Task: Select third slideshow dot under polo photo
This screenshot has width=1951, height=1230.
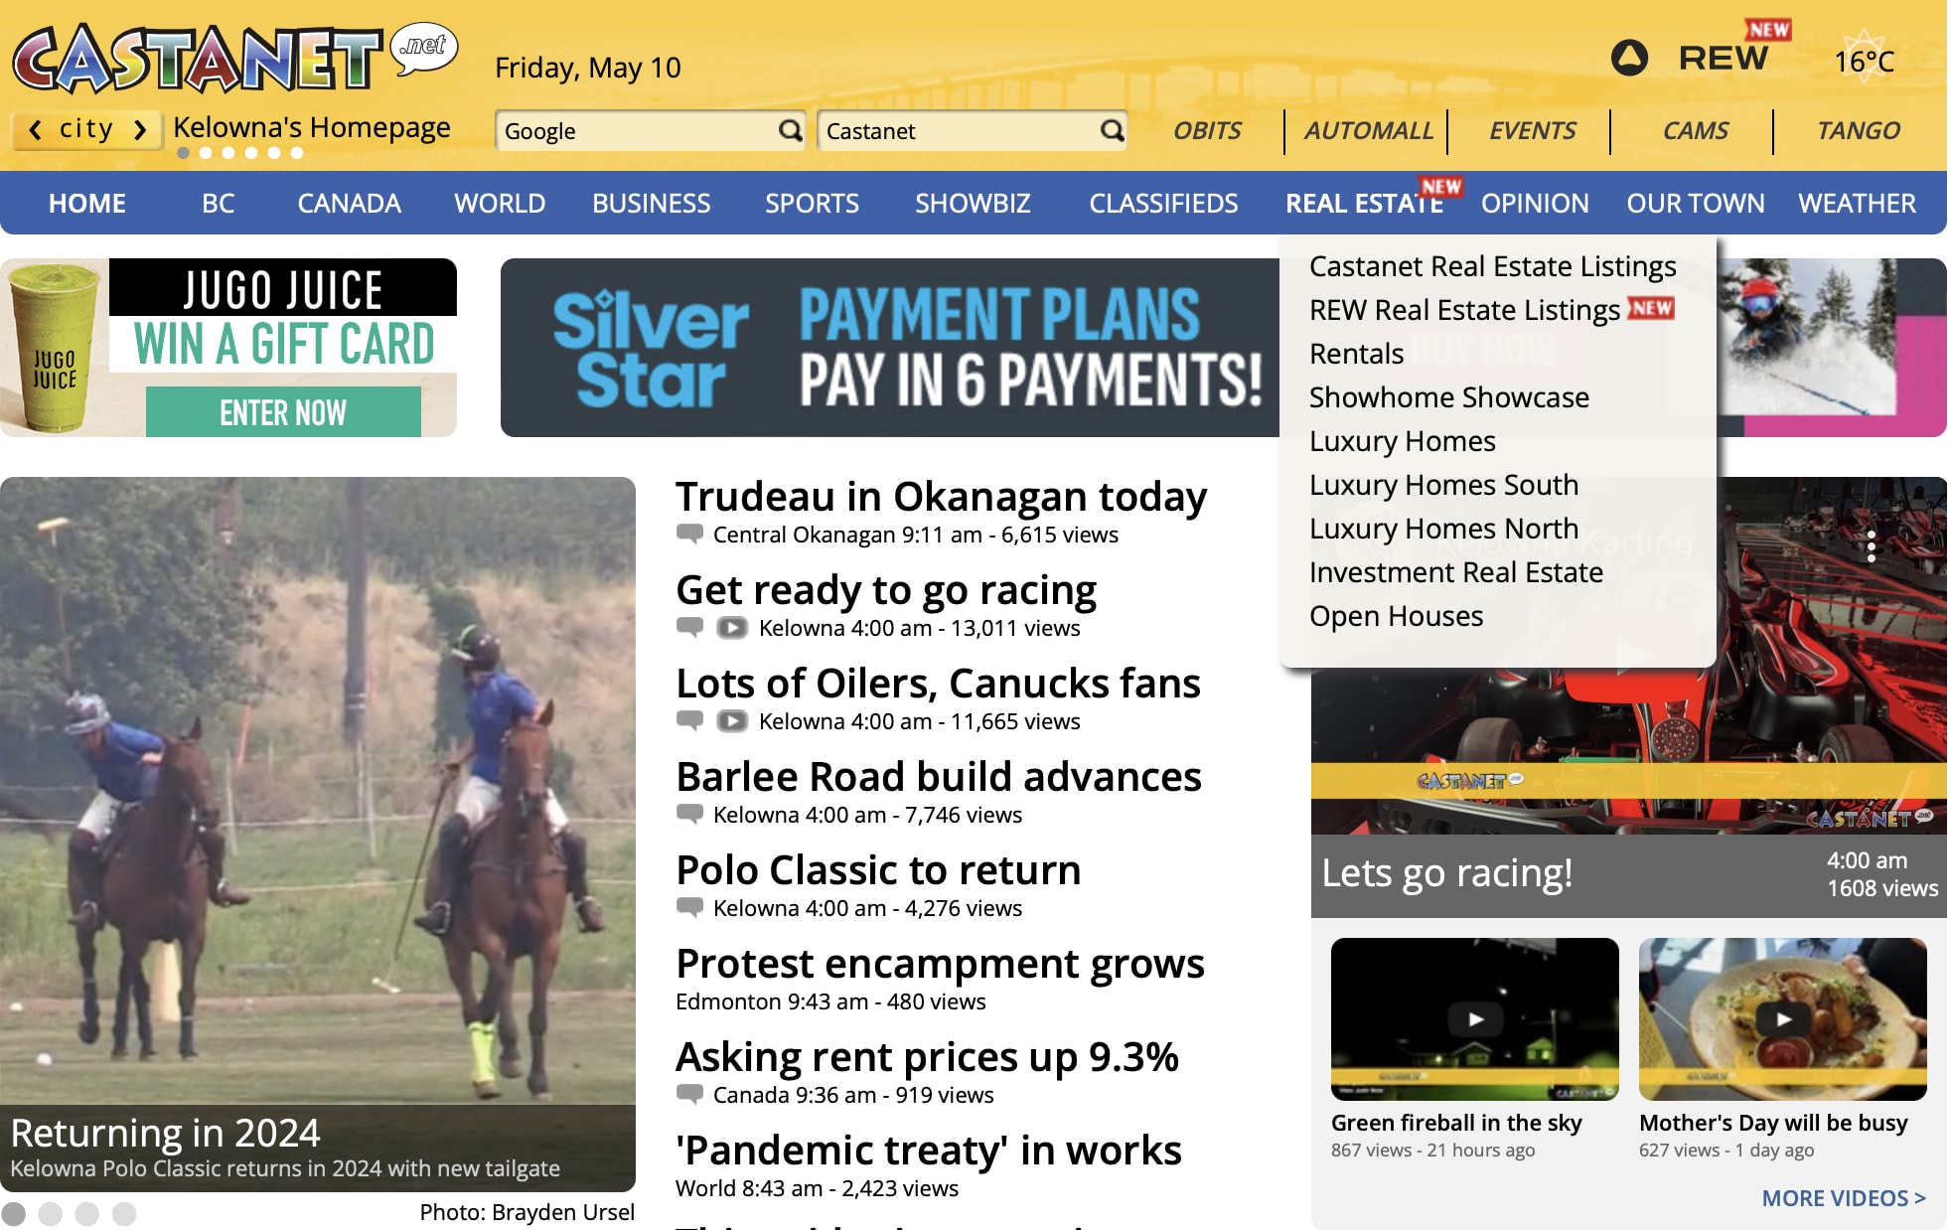Action: pyautogui.click(x=87, y=1213)
